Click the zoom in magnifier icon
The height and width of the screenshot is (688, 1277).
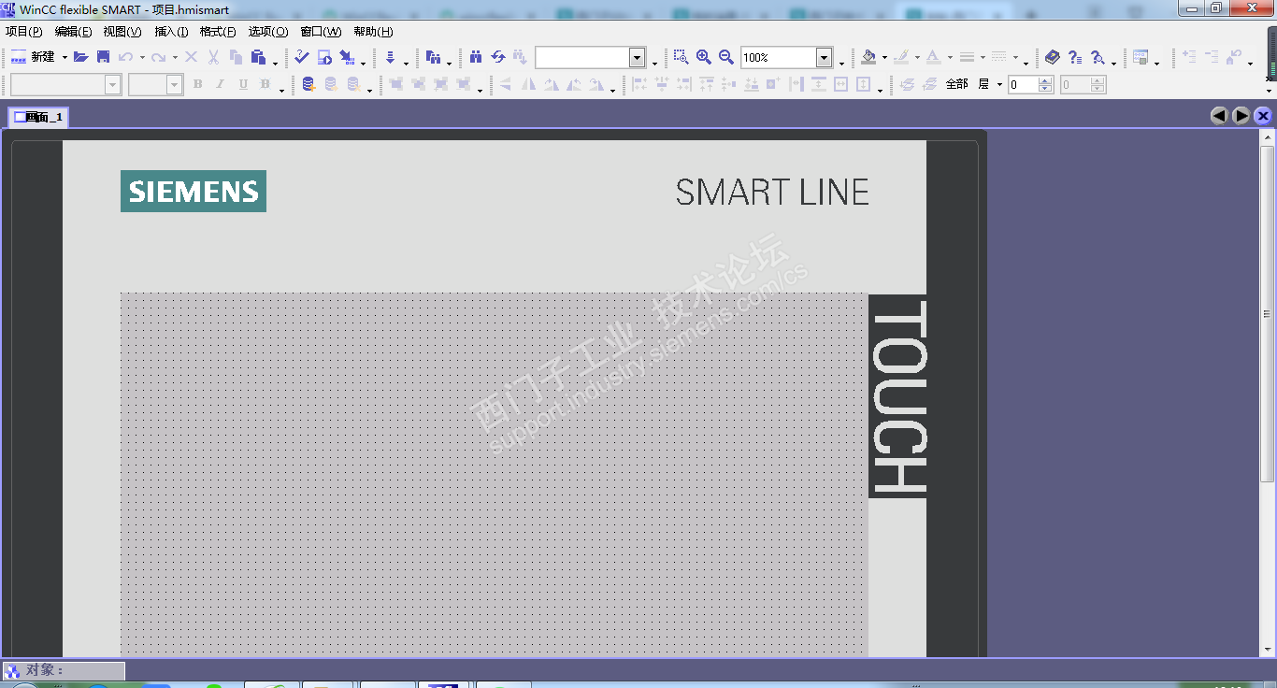tap(704, 57)
